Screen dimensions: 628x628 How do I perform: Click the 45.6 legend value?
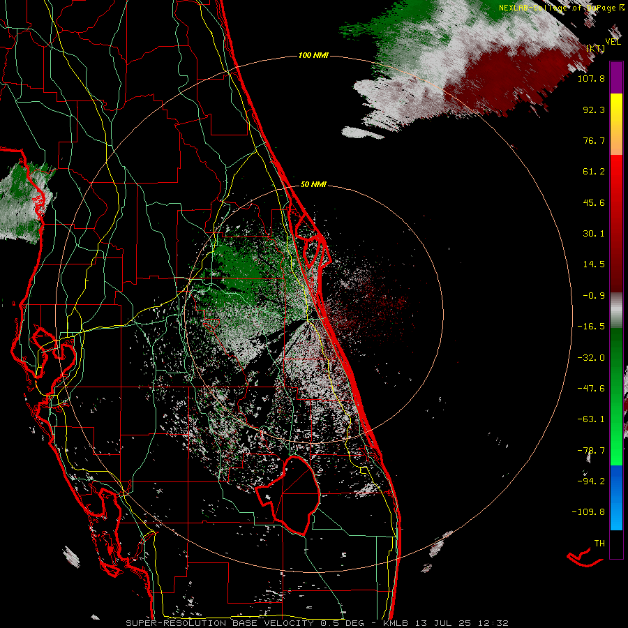[x=594, y=202]
